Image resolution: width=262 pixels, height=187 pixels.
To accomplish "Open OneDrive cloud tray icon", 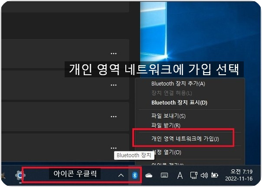I will point(148,175).
